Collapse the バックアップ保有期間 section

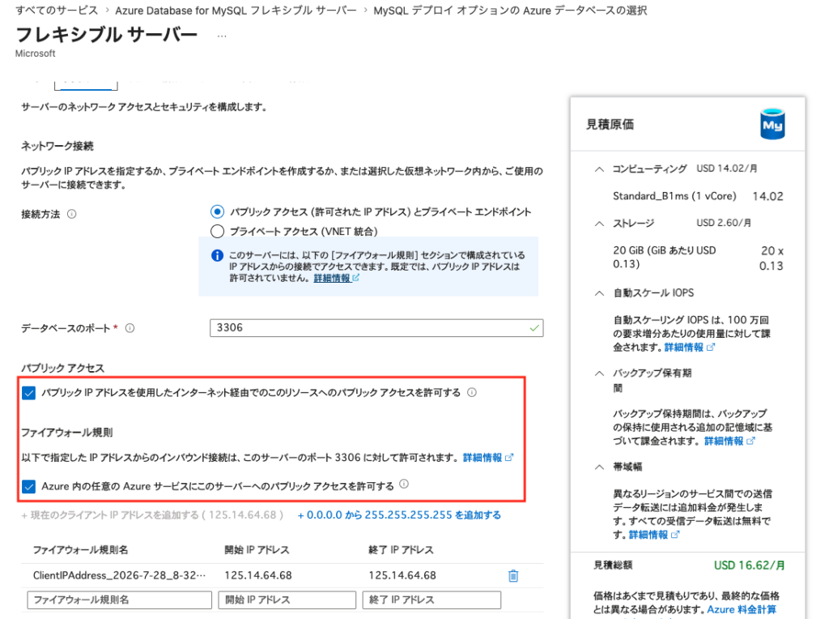click(x=599, y=373)
